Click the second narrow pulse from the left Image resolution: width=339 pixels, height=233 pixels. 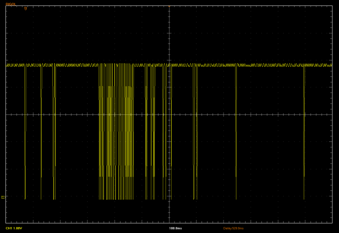coord(41,133)
